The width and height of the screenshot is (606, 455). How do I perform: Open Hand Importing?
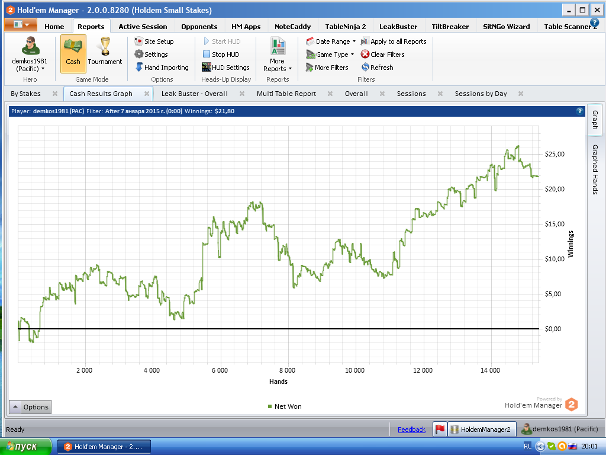coord(162,68)
